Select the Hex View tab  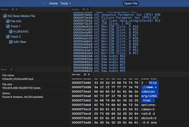pos(76,74)
